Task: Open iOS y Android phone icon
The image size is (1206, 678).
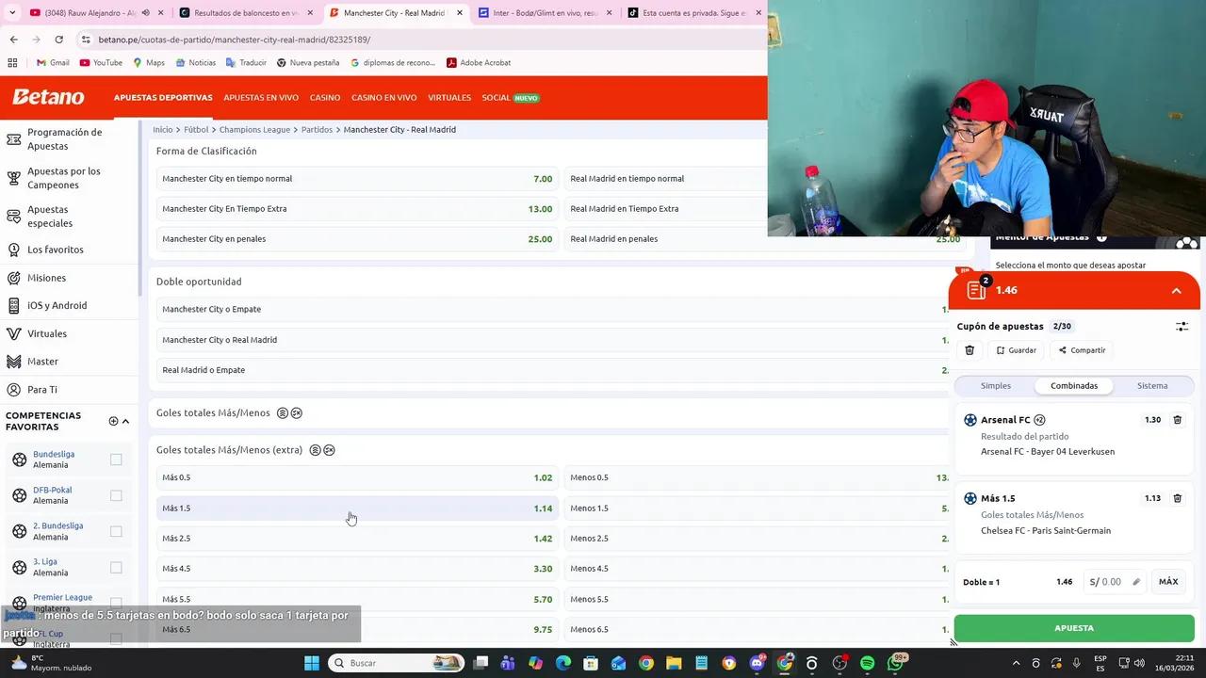Action: [14, 305]
